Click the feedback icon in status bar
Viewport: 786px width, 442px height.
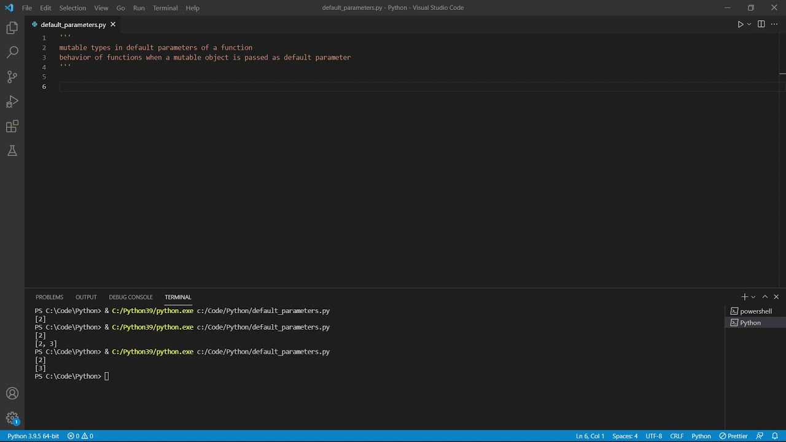(x=760, y=436)
